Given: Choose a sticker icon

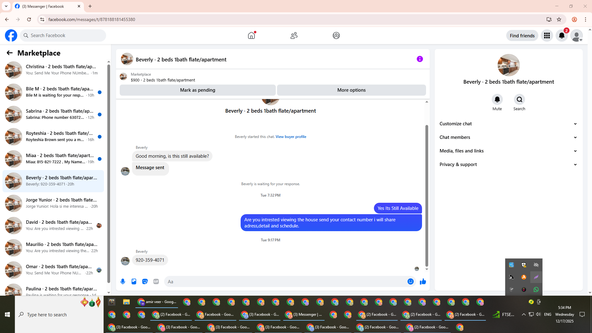Looking at the screenshot, I should pyautogui.click(x=145, y=281).
